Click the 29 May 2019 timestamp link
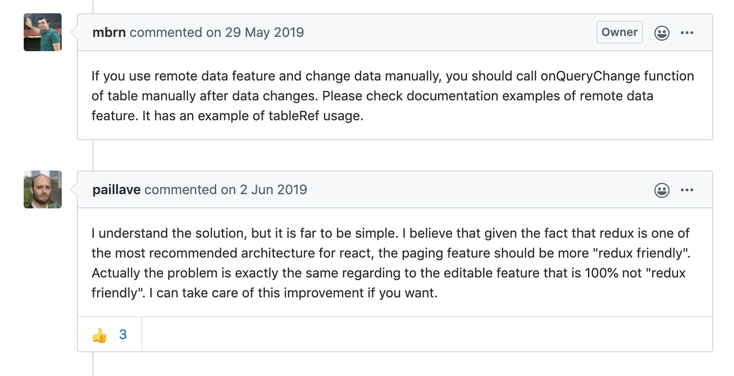 click(264, 32)
